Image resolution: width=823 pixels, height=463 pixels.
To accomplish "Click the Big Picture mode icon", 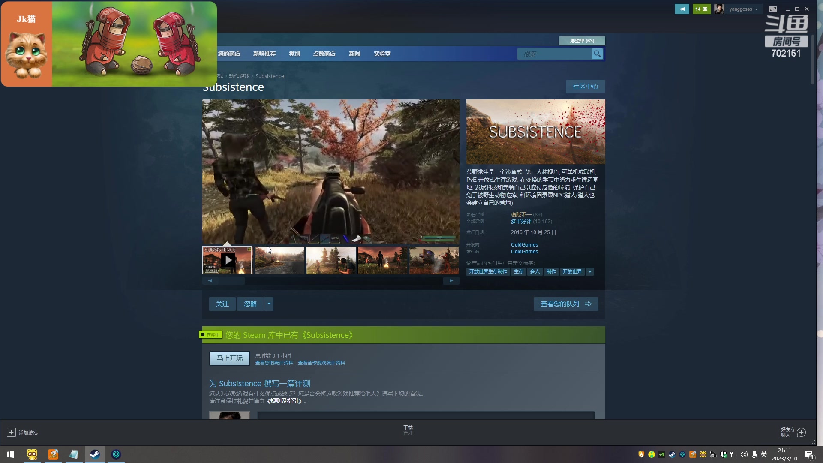I will pos(773,9).
